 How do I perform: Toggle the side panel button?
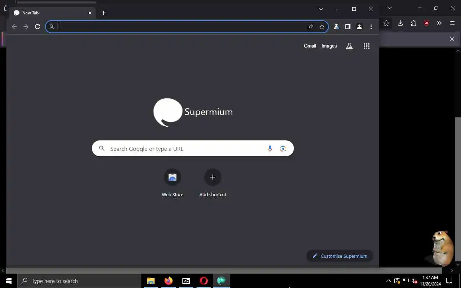click(348, 27)
